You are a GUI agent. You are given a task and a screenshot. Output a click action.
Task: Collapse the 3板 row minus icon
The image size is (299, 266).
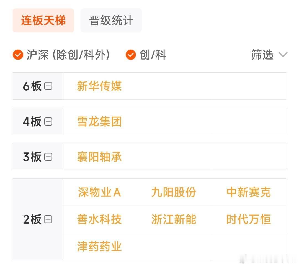pos(48,157)
